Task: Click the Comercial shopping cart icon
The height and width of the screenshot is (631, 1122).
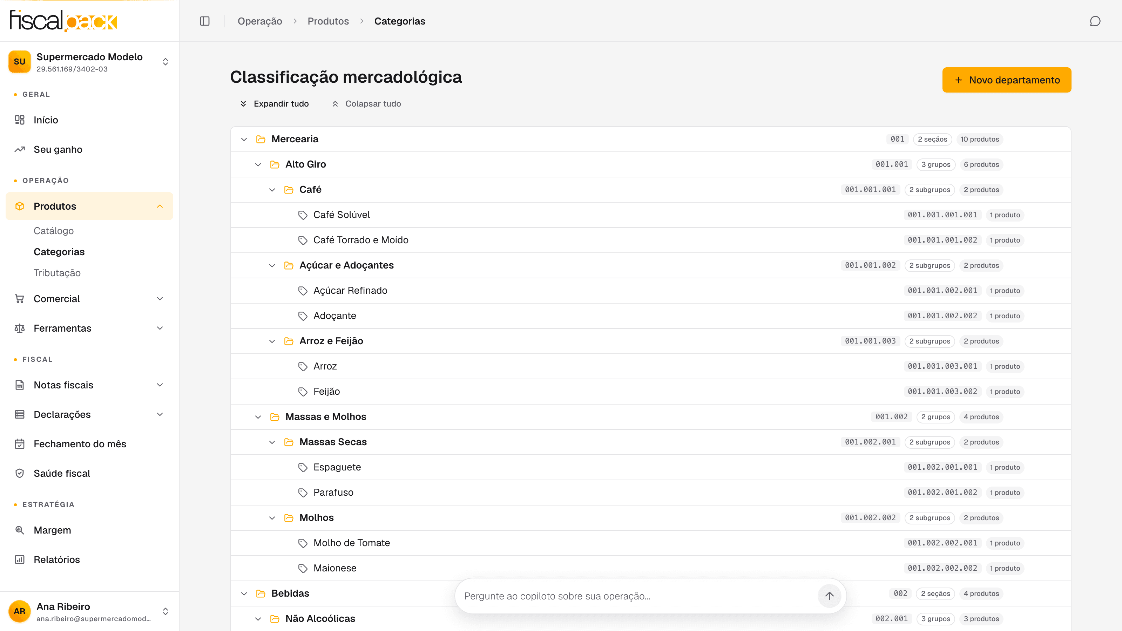Action: [x=20, y=299]
